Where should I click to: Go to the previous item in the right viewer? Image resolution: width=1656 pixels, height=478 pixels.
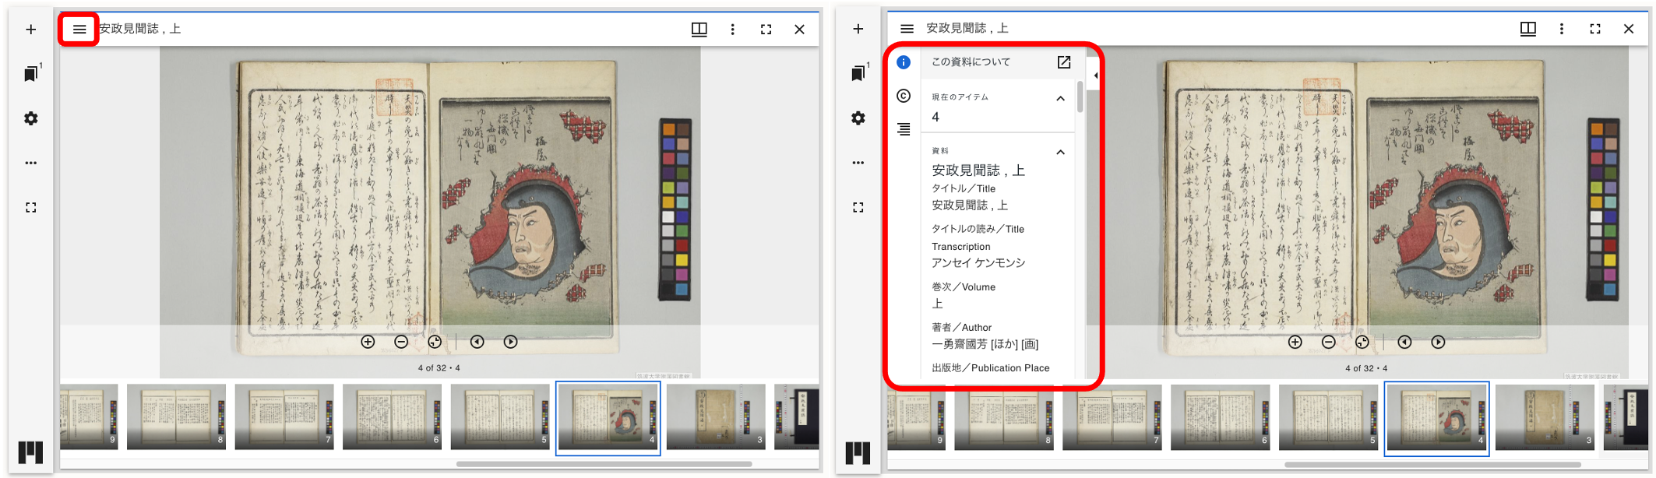1404,342
